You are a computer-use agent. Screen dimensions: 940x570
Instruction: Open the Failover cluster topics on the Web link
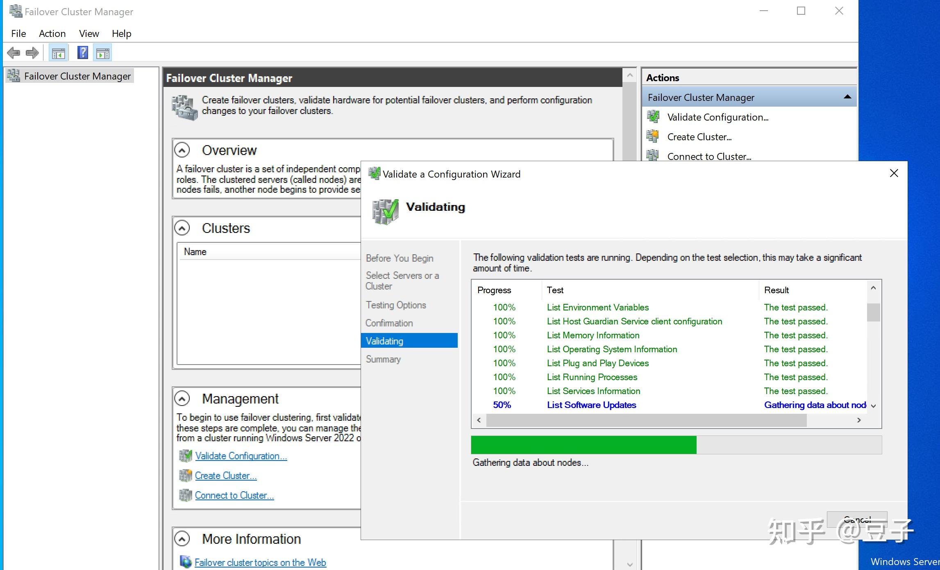pos(261,562)
